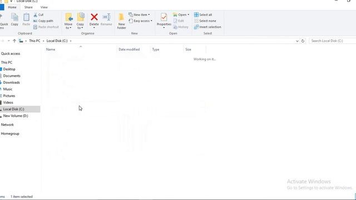The width and height of the screenshot is (356, 200).
Task: Click the Edit button in Open group
Action: (179, 21)
